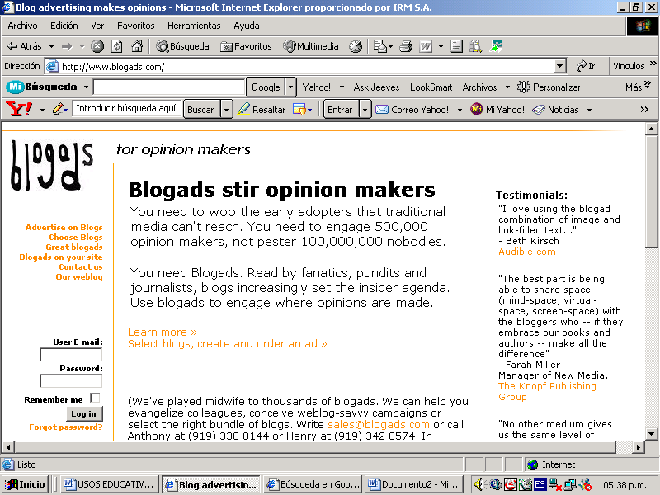Expand the Entrar dropdown arrow
This screenshot has height=495, width=660.
pos(365,110)
